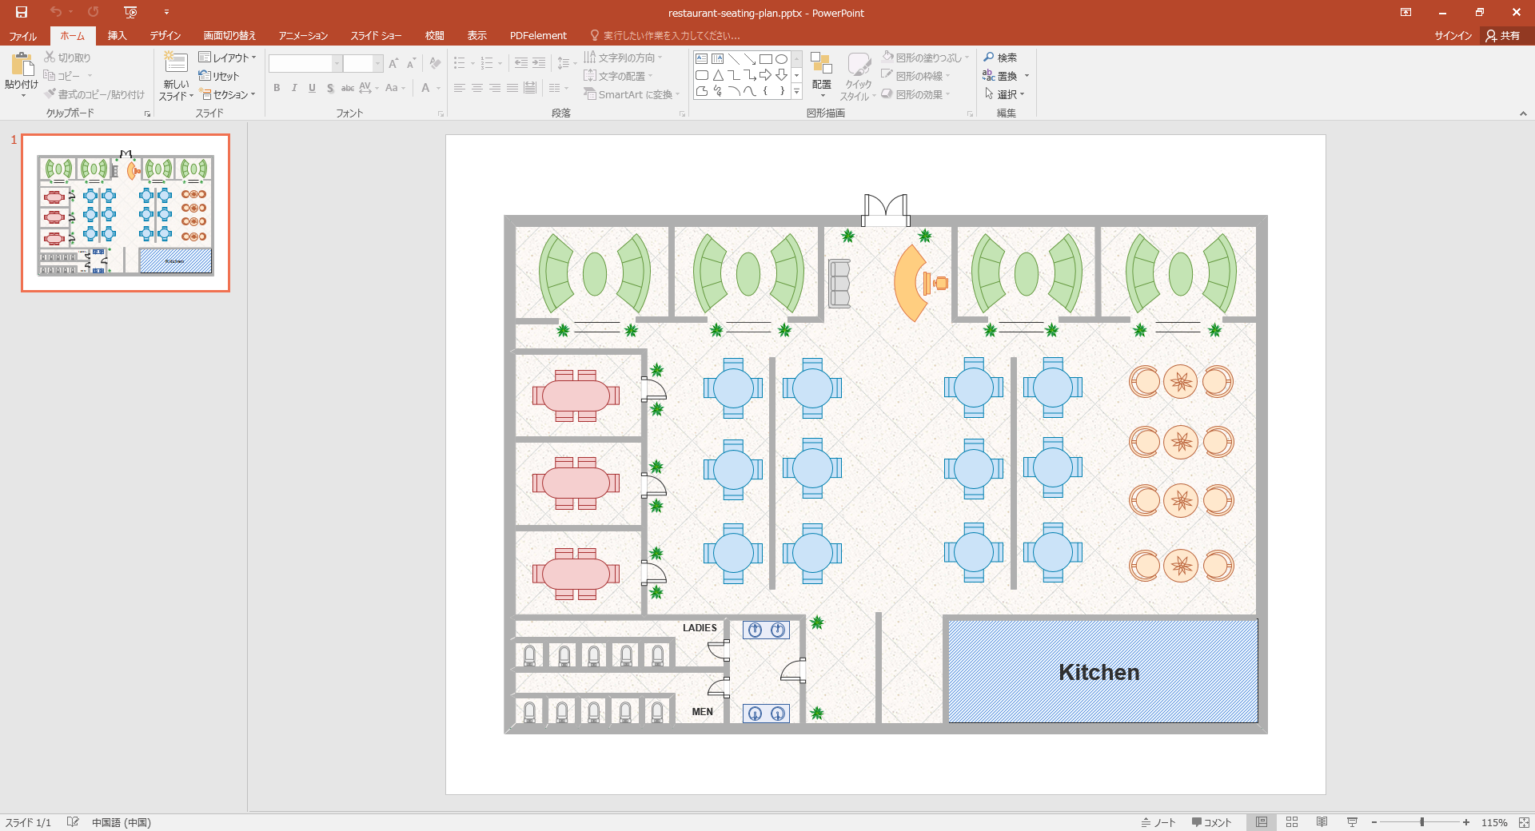Viewport: 1535px width, 831px height.
Task: Click the zoom out minus button
Action: pyautogui.click(x=1374, y=822)
